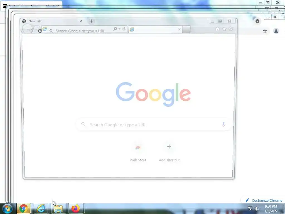Click Internet Explorer's refresh icon
This screenshot has width=285, height=214.
click(x=124, y=29)
